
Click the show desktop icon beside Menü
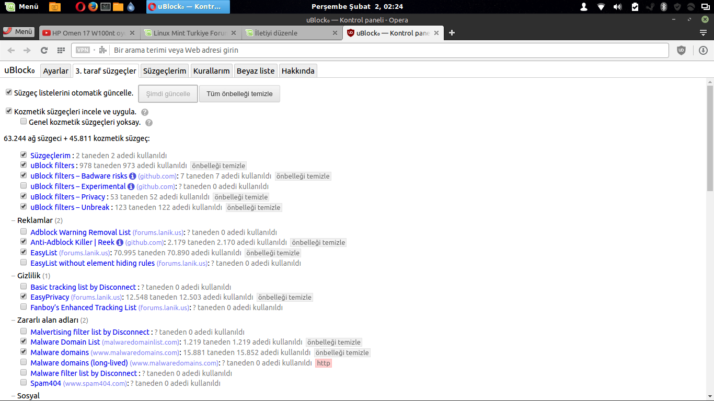point(54,7)
